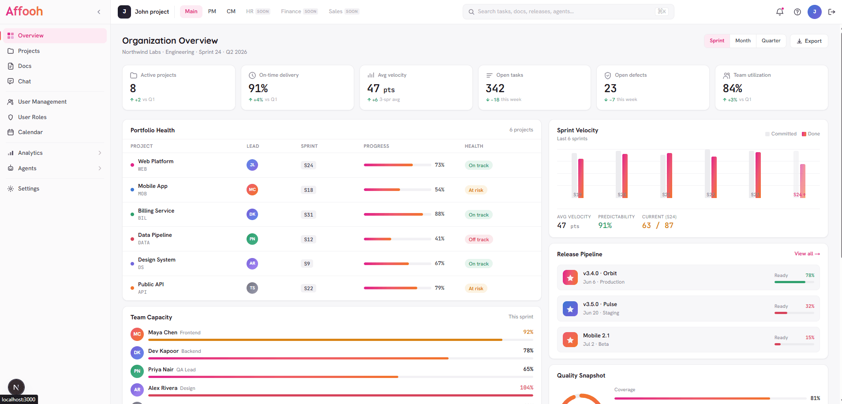This screenshot has height=404, width=842.
Task: Click the Open defects shield icon
Action: click(x=608, y=75)
